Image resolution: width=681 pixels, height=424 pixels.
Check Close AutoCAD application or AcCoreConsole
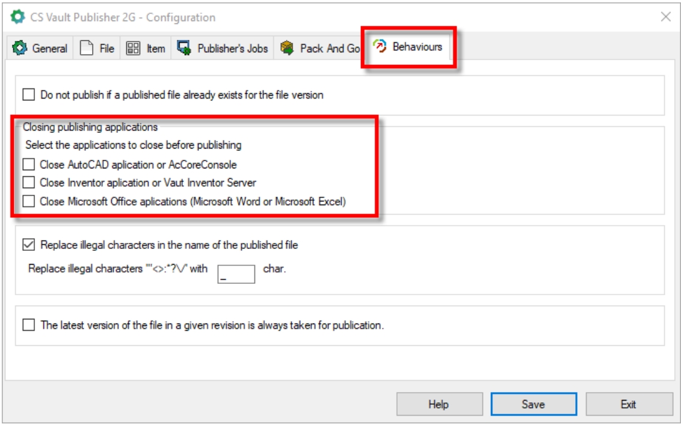(x=28, y=164)
